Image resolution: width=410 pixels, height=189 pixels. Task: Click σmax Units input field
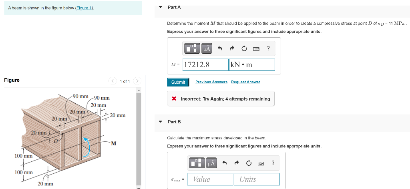pos(257,179)
